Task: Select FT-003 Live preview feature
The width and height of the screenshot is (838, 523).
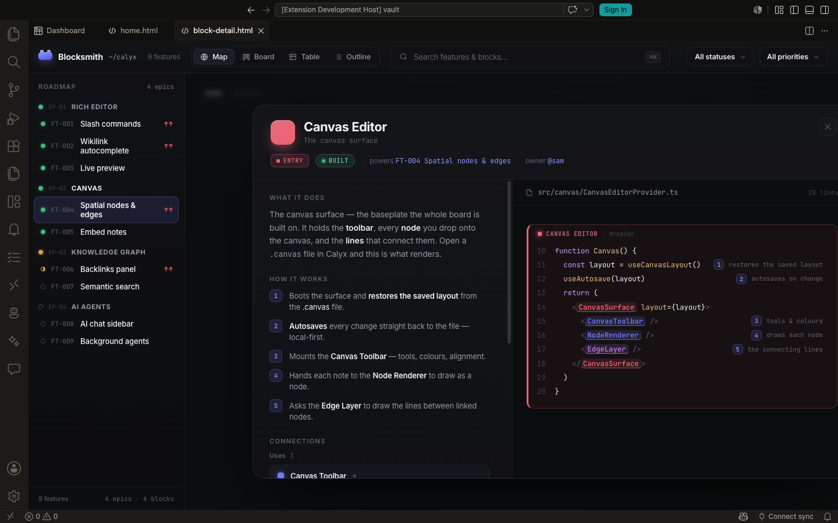Action: tap(106, 168)
